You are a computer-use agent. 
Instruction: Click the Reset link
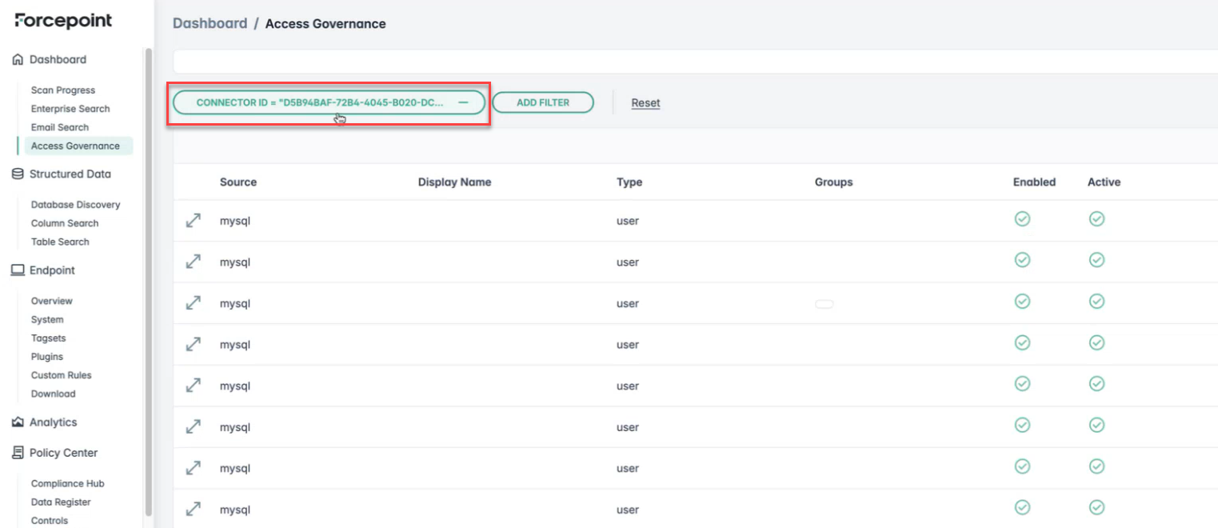(x=645, y=102)
